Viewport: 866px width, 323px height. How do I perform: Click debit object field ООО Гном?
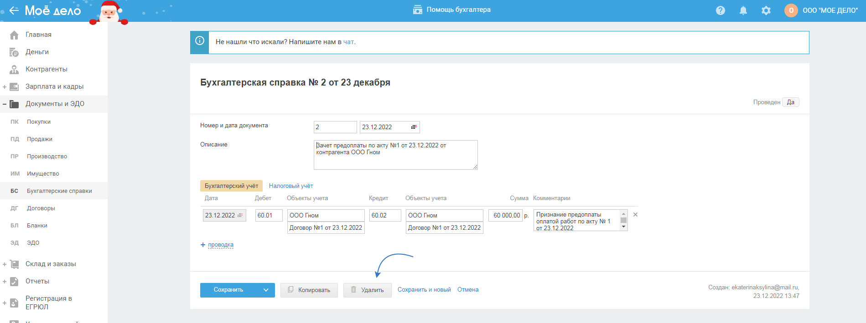[x=326, y=215]
